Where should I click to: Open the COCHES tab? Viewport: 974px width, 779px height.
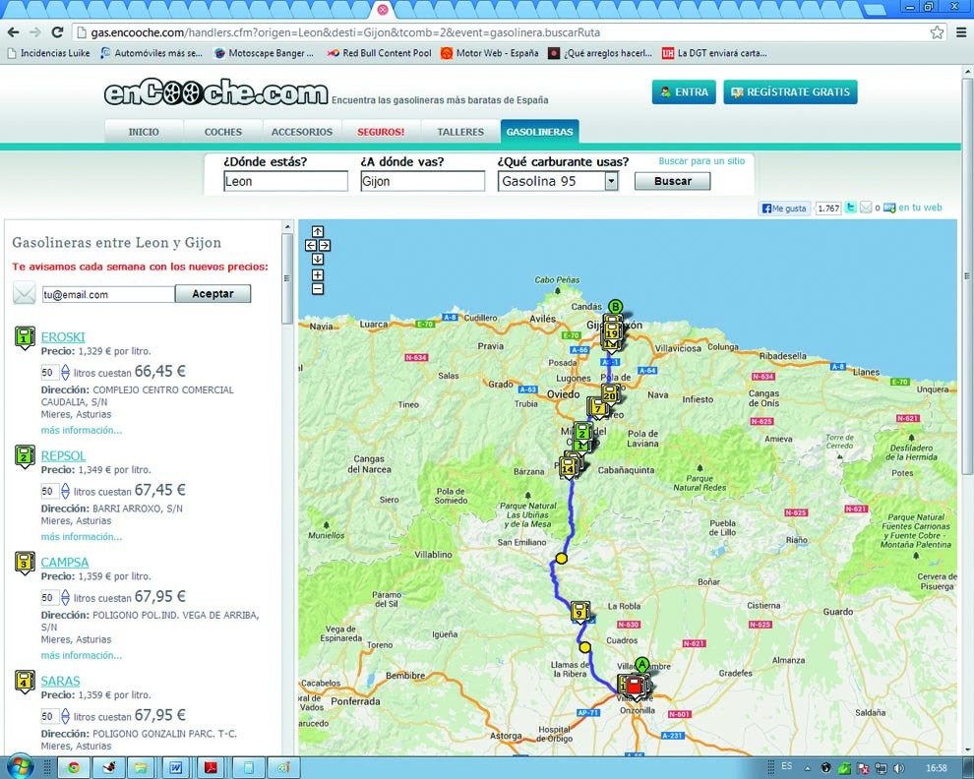click(x=223, y=132)
